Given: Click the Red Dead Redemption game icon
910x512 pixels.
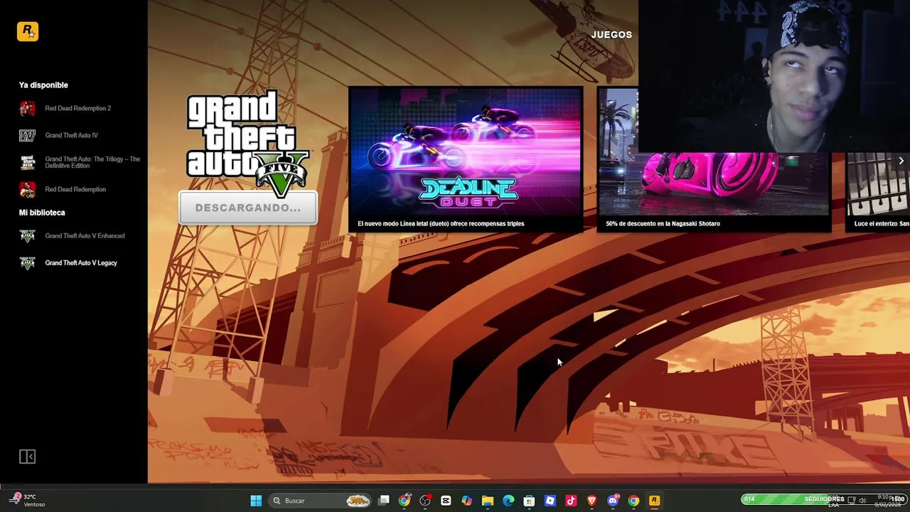Looking at the screenshot, I should tap(27, 189).
